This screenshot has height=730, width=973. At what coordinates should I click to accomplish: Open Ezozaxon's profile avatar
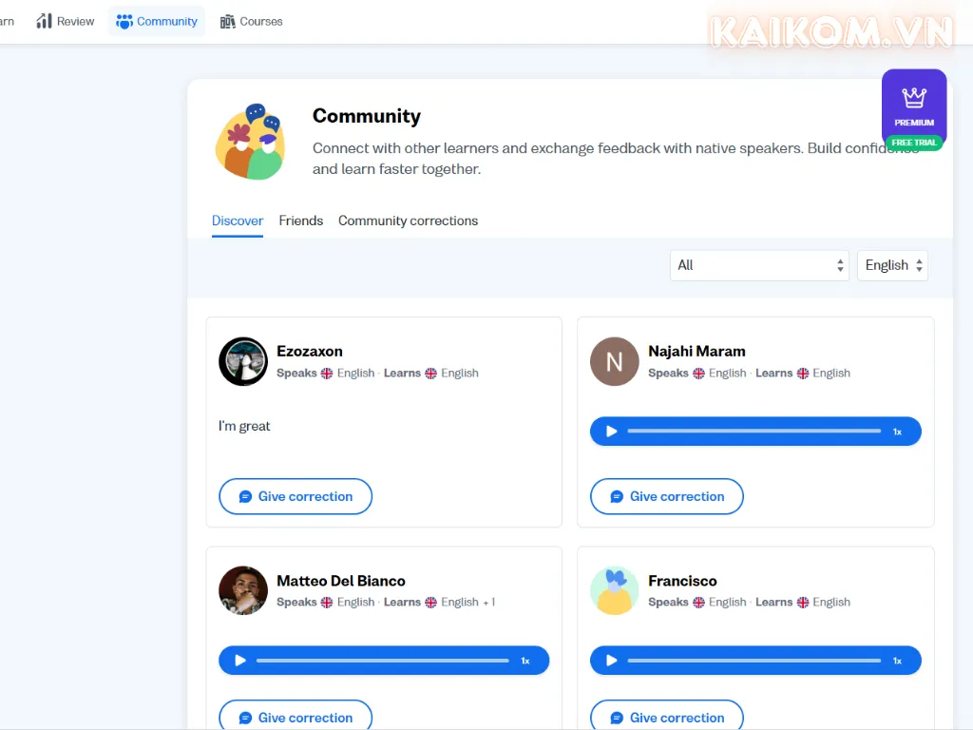[x=243, y=361]
